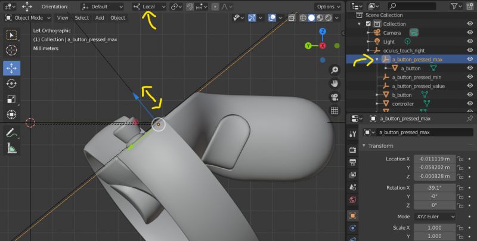Collapse the Transform panel
This screenshot has height=241, width=477.
(364, 146)
